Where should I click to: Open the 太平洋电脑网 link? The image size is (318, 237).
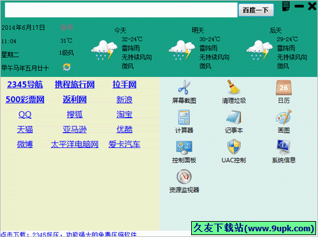[x=75, y=144]
